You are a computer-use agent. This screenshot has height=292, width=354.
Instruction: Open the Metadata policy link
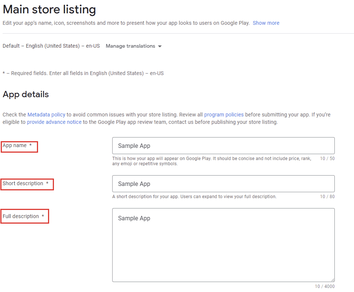tap(46, 115)
